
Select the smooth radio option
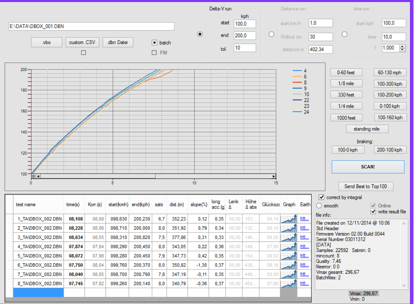pyautogui.click(x=319, y=206)
